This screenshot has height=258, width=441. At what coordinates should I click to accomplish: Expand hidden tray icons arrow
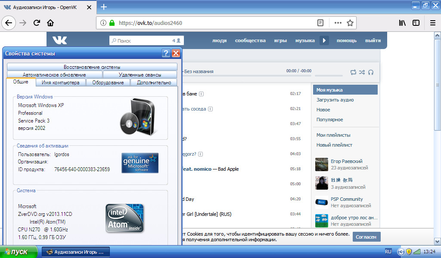(401, 252)
